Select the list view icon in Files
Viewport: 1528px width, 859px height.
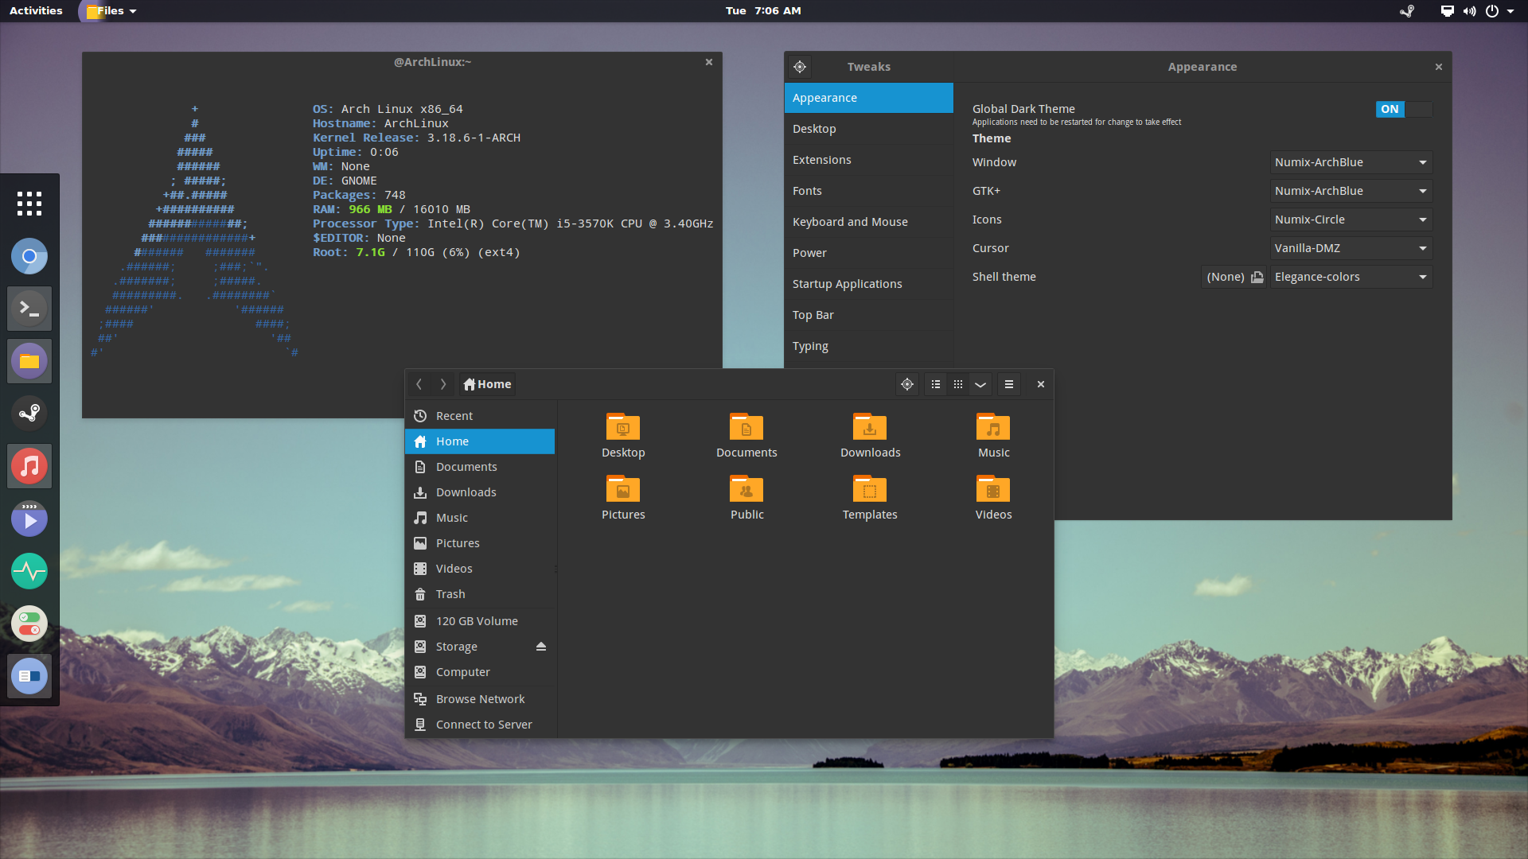pos(935,384)
